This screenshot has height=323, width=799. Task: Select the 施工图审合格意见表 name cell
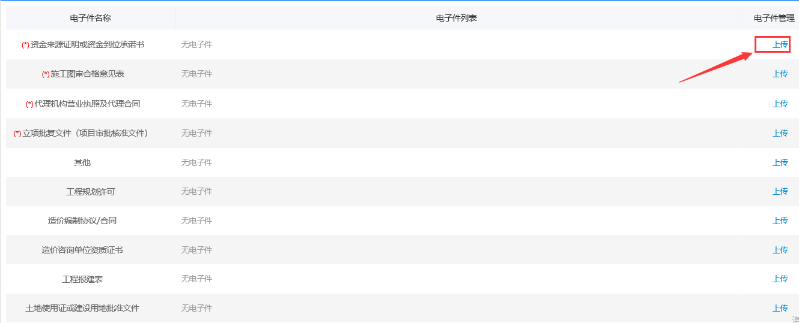87,74
